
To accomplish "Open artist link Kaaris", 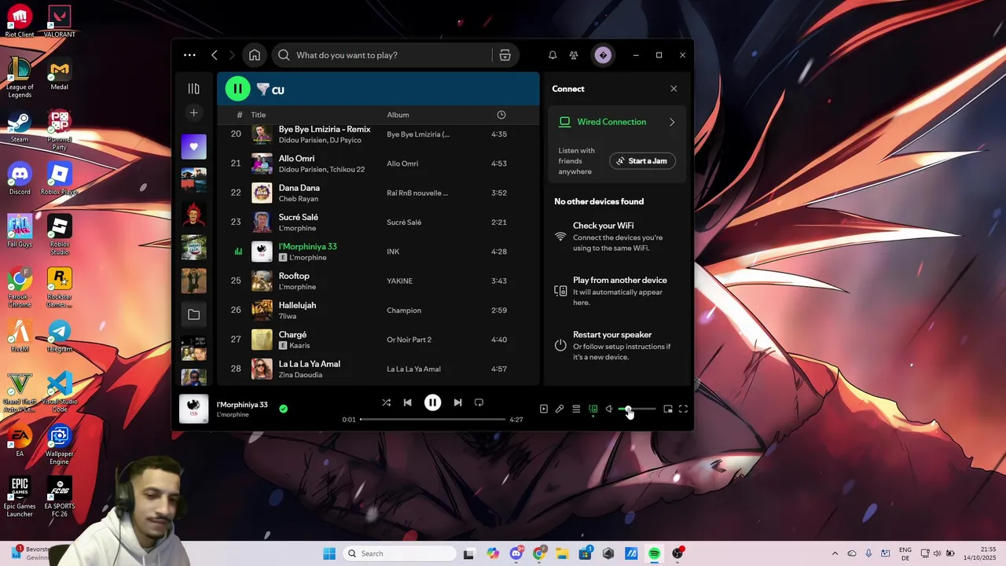I will [x=299, y=346].
